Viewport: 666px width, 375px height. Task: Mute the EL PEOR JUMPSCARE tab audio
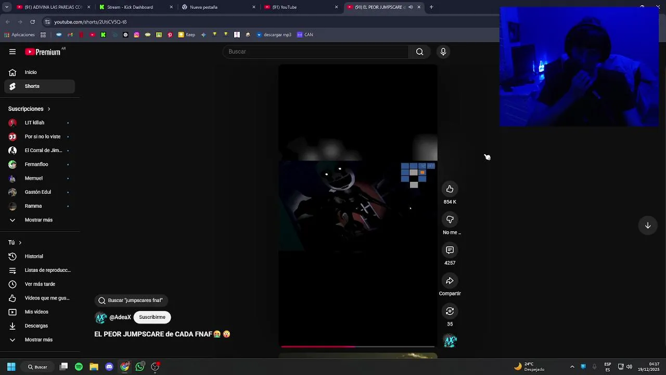[411, 7]
